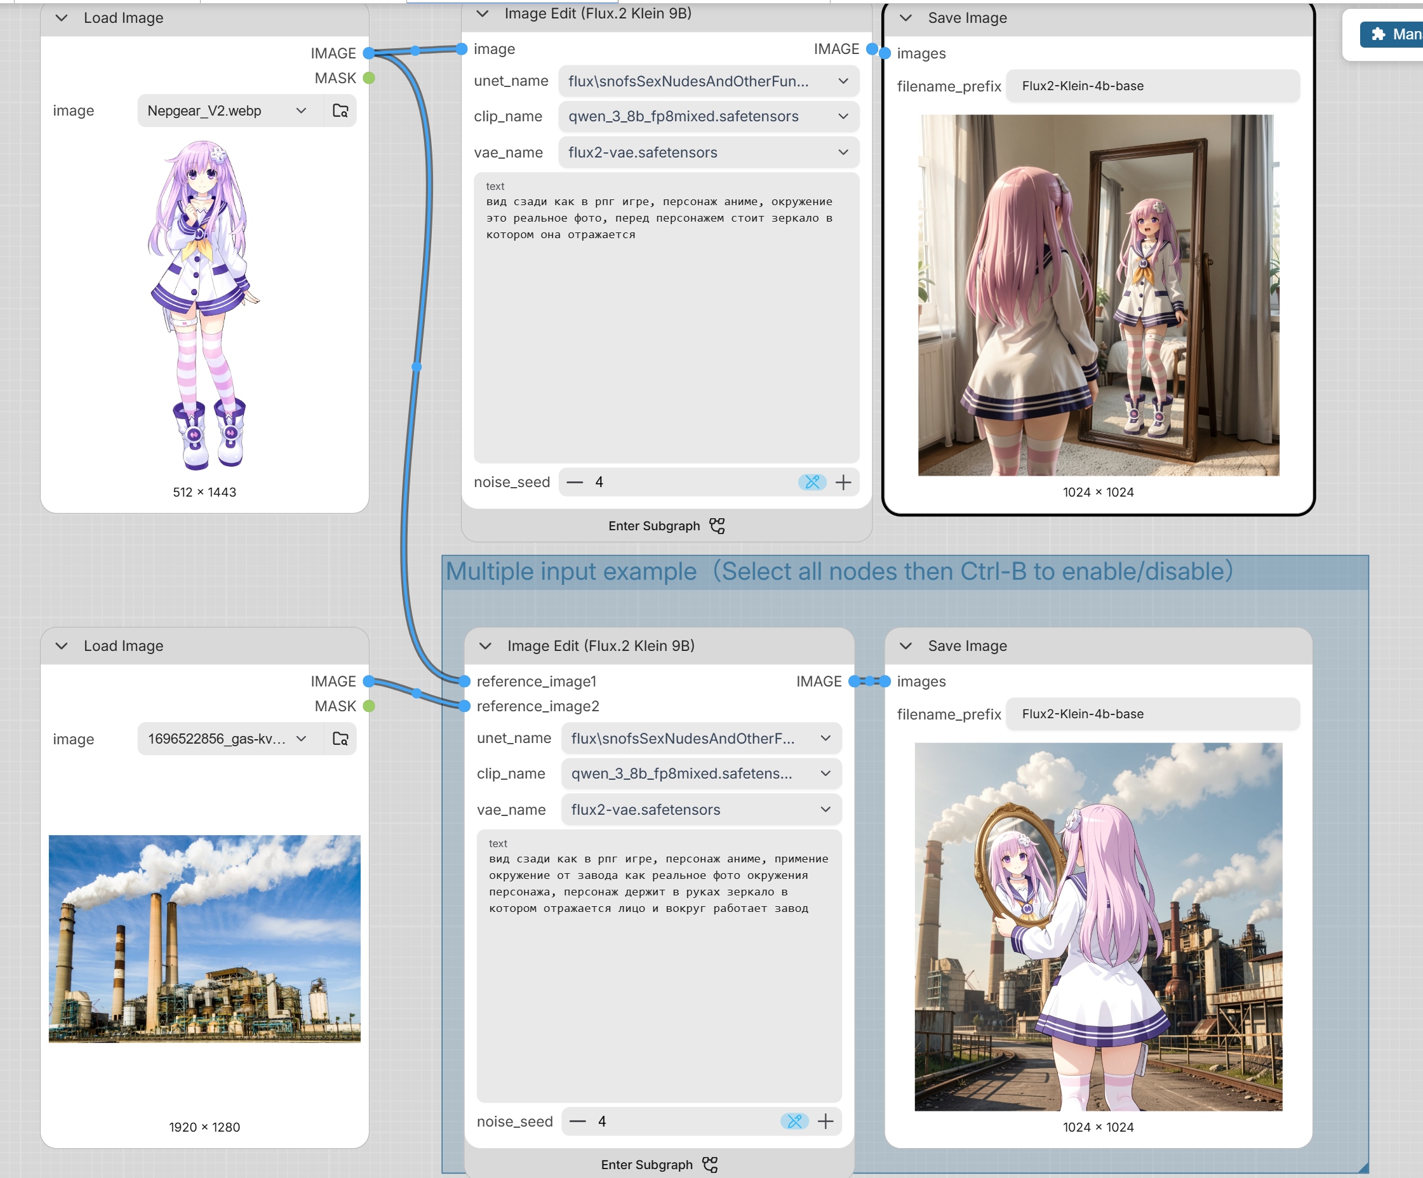Image resolution: width=1423 pixels, height=1178 pixels.
Task: Collapse the gas-kv Load Image node
Action: pyautogui.click(x=62, y=646)
